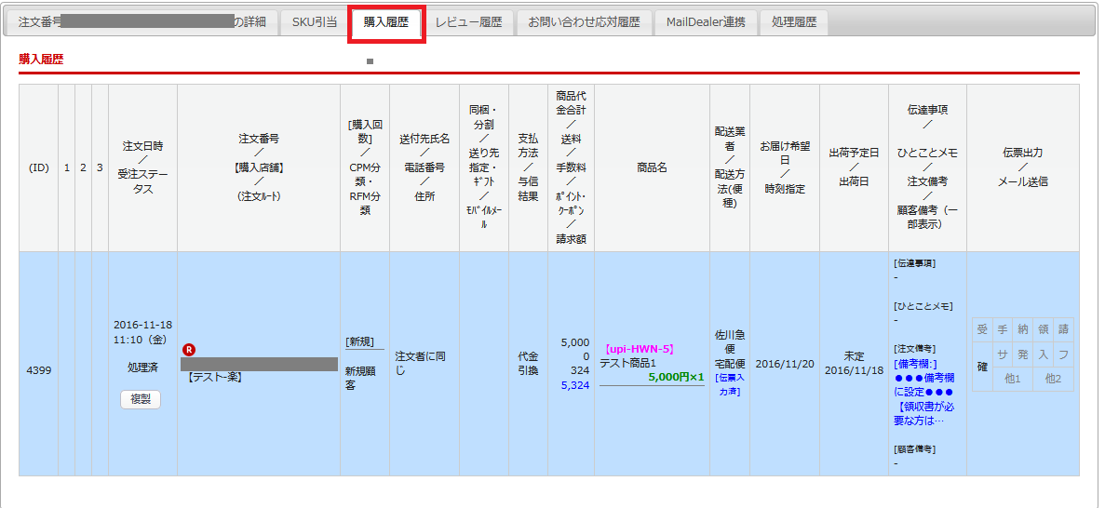The image size is (1105, 508).
Task: Click the 確 confirmation mail icon
Action: coord(981,367)
